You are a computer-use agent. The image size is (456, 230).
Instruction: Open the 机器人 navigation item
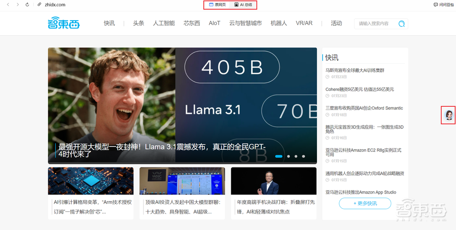point(279,23)
